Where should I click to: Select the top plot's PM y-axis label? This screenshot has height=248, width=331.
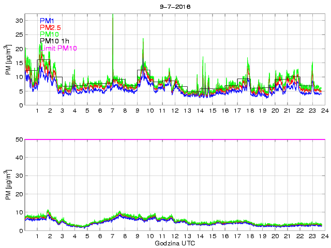[x=8, y=59]
